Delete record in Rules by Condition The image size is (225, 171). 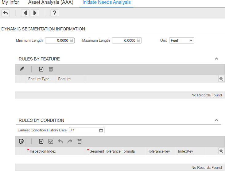tap(80, 141)
